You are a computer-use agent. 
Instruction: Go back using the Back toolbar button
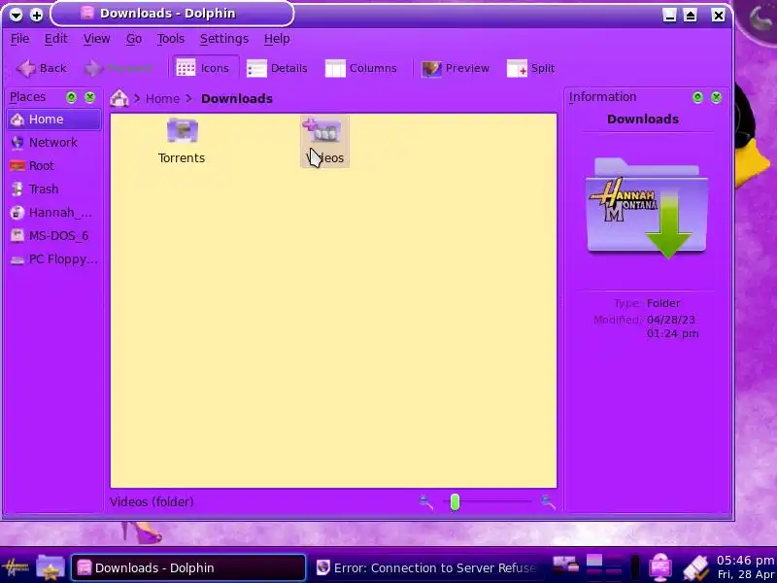[x=41, y=68]
